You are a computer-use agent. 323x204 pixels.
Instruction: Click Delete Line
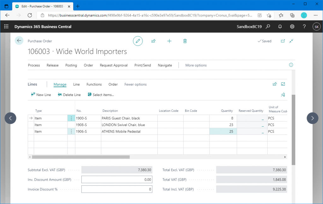coord(69,95)
